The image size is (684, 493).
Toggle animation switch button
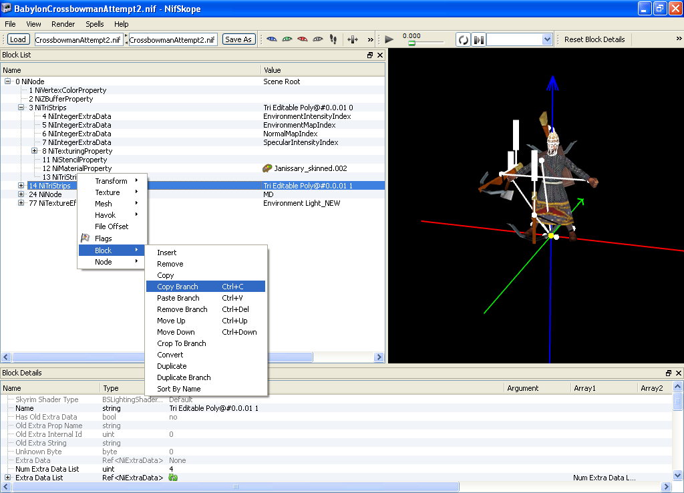click(478, 39)
